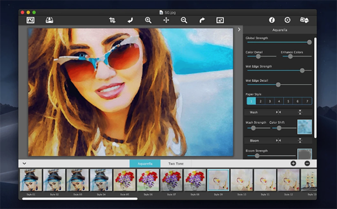337x209 pixels.
Task: Collapse the right panel with the chevron
Action: pos(239,29)
